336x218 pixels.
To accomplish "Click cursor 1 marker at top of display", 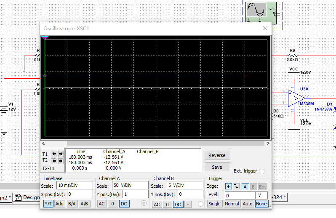I will point(45,38).
